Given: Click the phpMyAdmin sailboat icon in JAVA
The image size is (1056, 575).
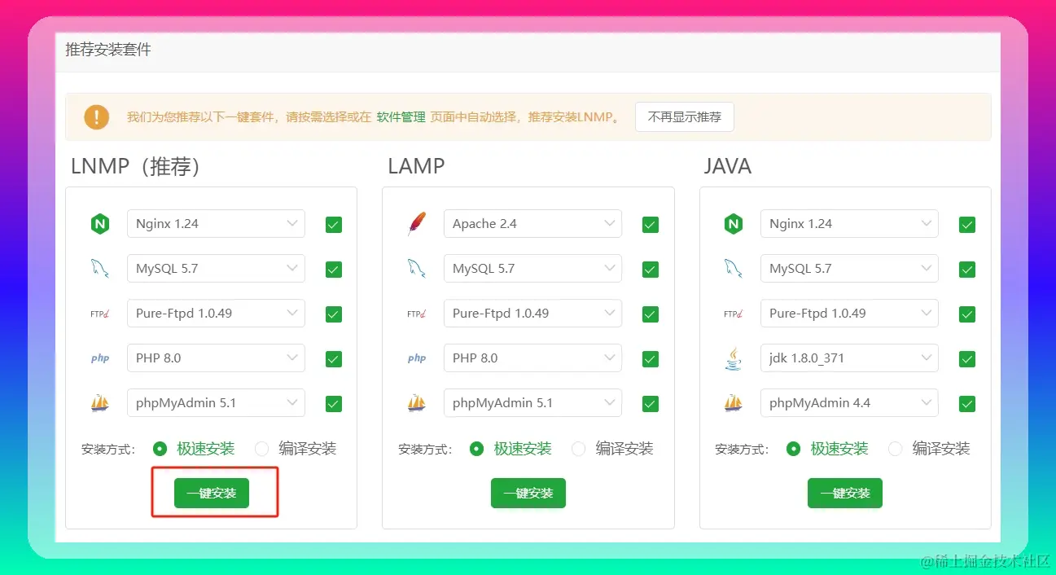Looking at the screenshot, I should click(733, 402).
